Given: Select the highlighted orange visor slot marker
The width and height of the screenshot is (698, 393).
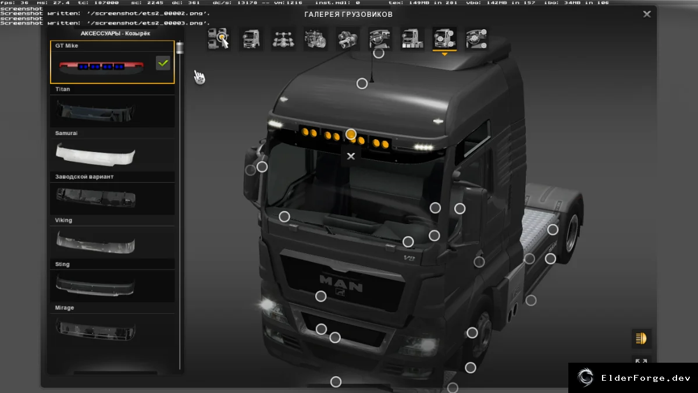Looking at the screenshot, I should click(x=351, y=134).
